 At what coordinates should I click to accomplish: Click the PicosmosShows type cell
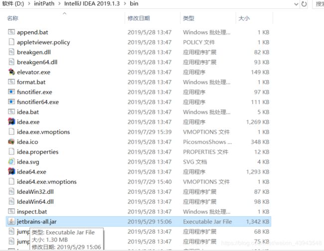tap(207, 142)
